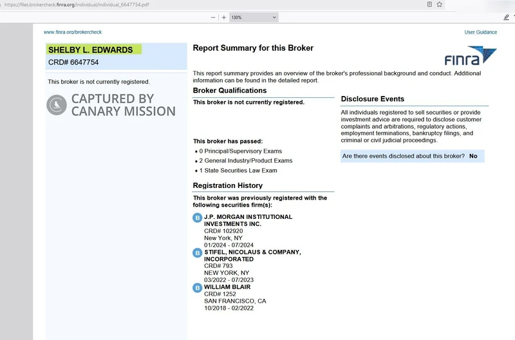This screenshot has height=340, width=515.
Task: Click the WILLIAM BLAIR firm name
Action: click(x=227, y=287)
